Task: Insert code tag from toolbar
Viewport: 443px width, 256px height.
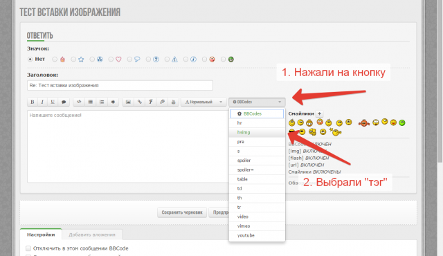Action: 79,102
